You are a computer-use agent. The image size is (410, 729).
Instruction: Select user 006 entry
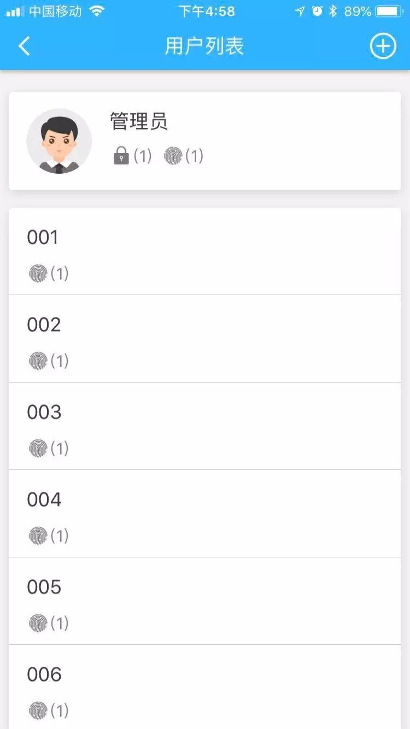44,675
